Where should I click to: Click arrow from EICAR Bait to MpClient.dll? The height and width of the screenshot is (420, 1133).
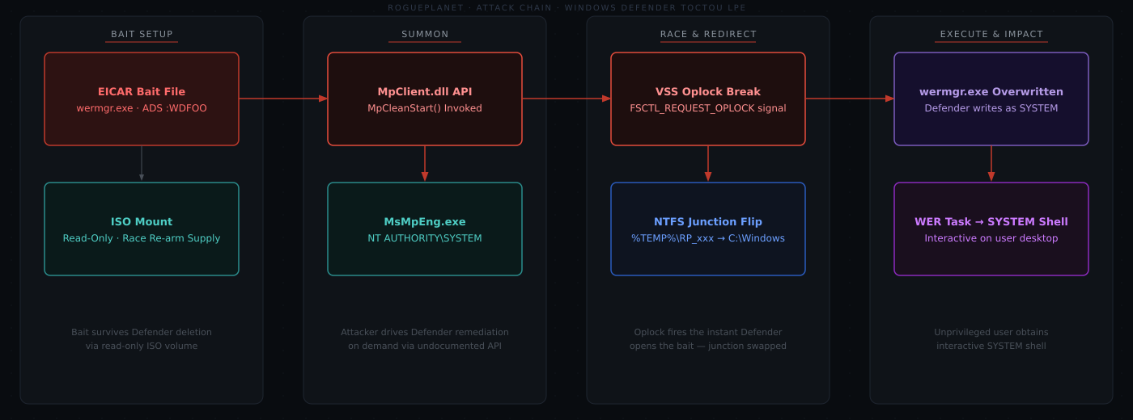pyautogui.click(x=283, y=99)
